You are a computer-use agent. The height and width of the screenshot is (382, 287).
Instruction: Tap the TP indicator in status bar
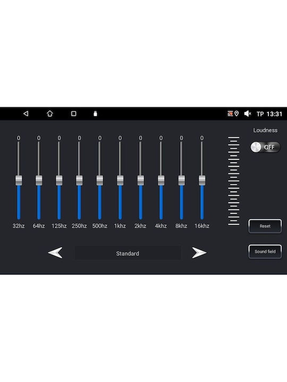pyautogui.click(x=260, y=114)
